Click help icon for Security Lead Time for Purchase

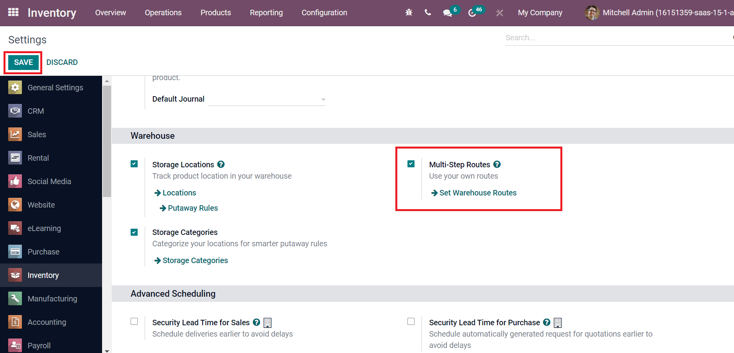coord(547,323)
